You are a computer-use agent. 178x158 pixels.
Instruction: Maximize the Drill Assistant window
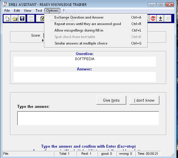point(161,5)
